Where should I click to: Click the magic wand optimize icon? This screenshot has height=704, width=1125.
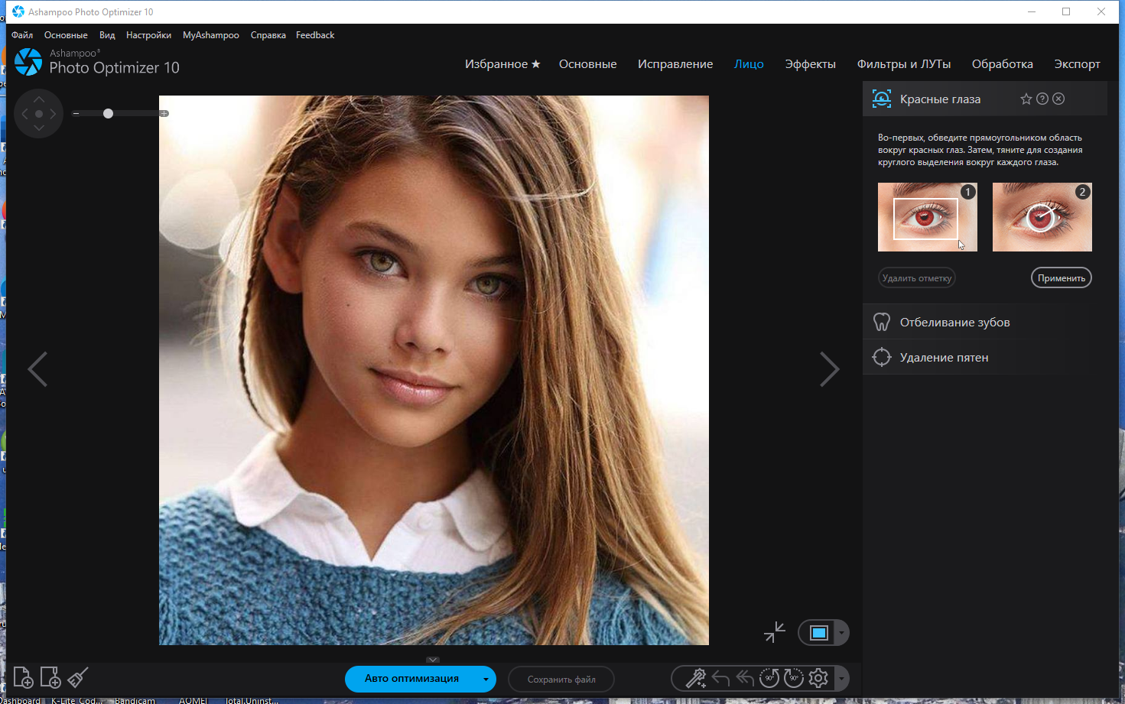[x=696, y=678]
